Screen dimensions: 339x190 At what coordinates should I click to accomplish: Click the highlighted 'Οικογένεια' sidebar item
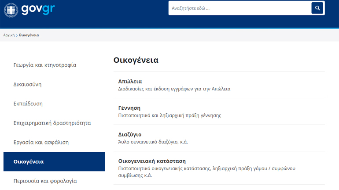pyautogui.click(x=29, y=161)
